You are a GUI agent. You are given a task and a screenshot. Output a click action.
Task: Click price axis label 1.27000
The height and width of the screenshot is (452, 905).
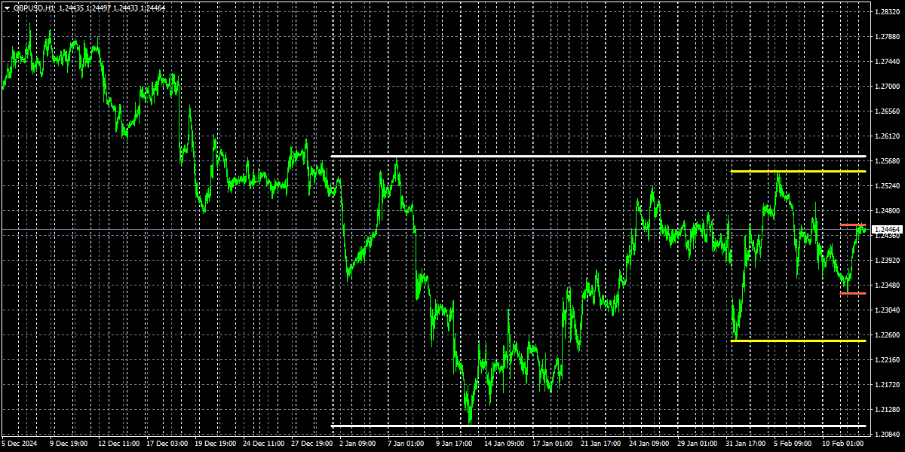point(887,87)
